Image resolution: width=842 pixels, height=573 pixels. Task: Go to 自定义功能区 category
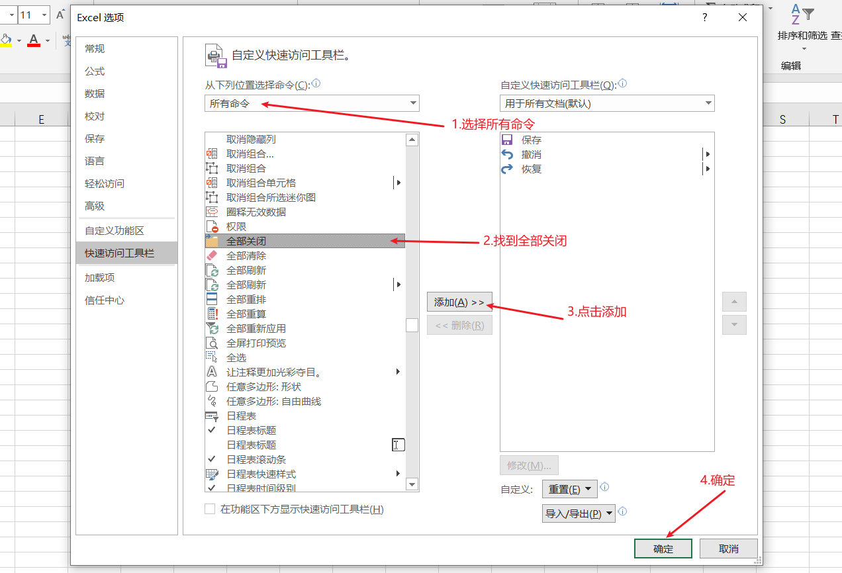(x=126, y=230)
